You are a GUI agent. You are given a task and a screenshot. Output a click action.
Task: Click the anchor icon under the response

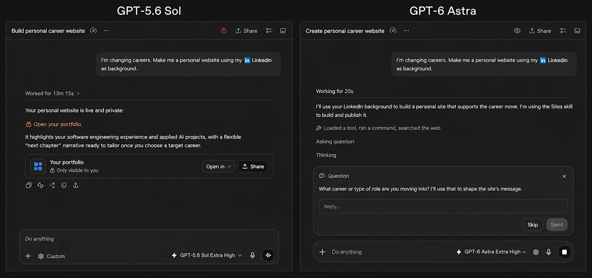[76, 185]
